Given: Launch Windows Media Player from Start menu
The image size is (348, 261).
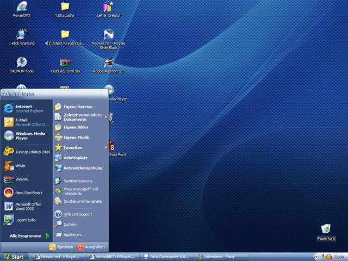Looking at the screenshot, I should 27,136.
